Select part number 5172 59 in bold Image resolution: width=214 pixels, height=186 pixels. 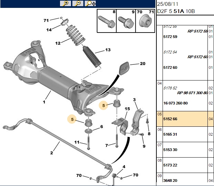point(170,37)
